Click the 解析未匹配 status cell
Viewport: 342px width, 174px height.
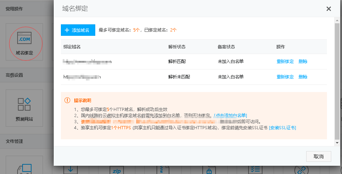click(x=179, y=77)
